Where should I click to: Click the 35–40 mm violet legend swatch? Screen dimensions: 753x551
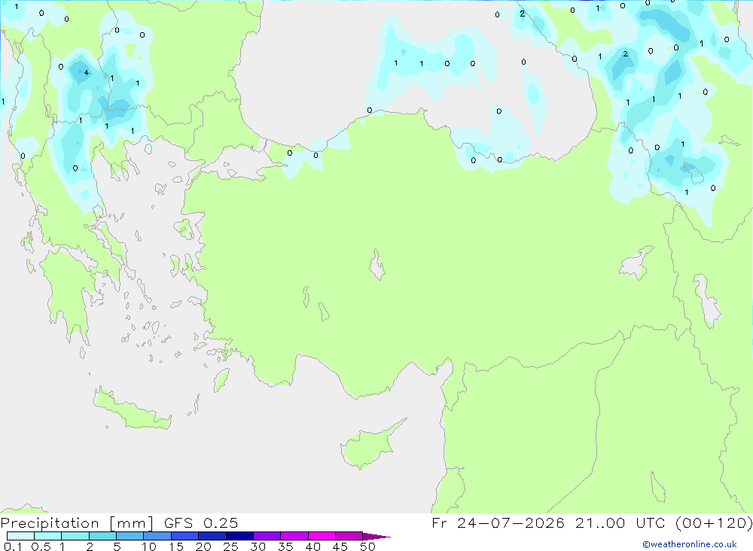tap(294, 536)
